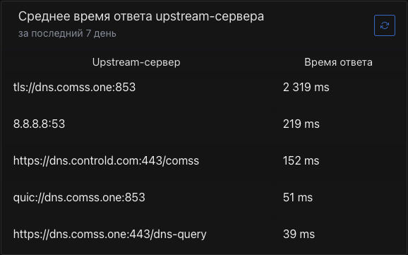Click the dns-query path in last row
The image size is (408, 255).
click(180, 235)
